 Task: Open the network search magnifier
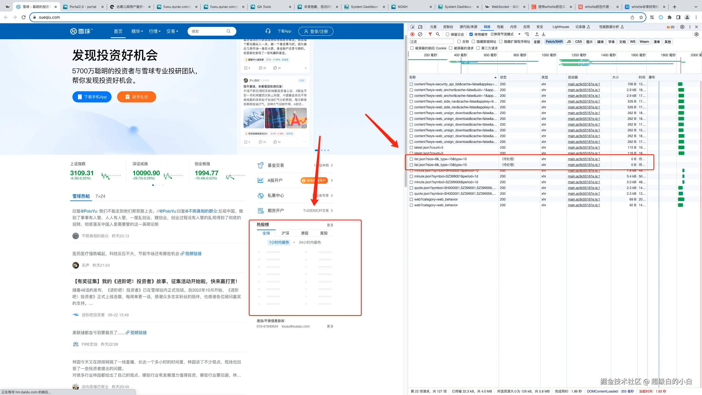pos(438,34)
